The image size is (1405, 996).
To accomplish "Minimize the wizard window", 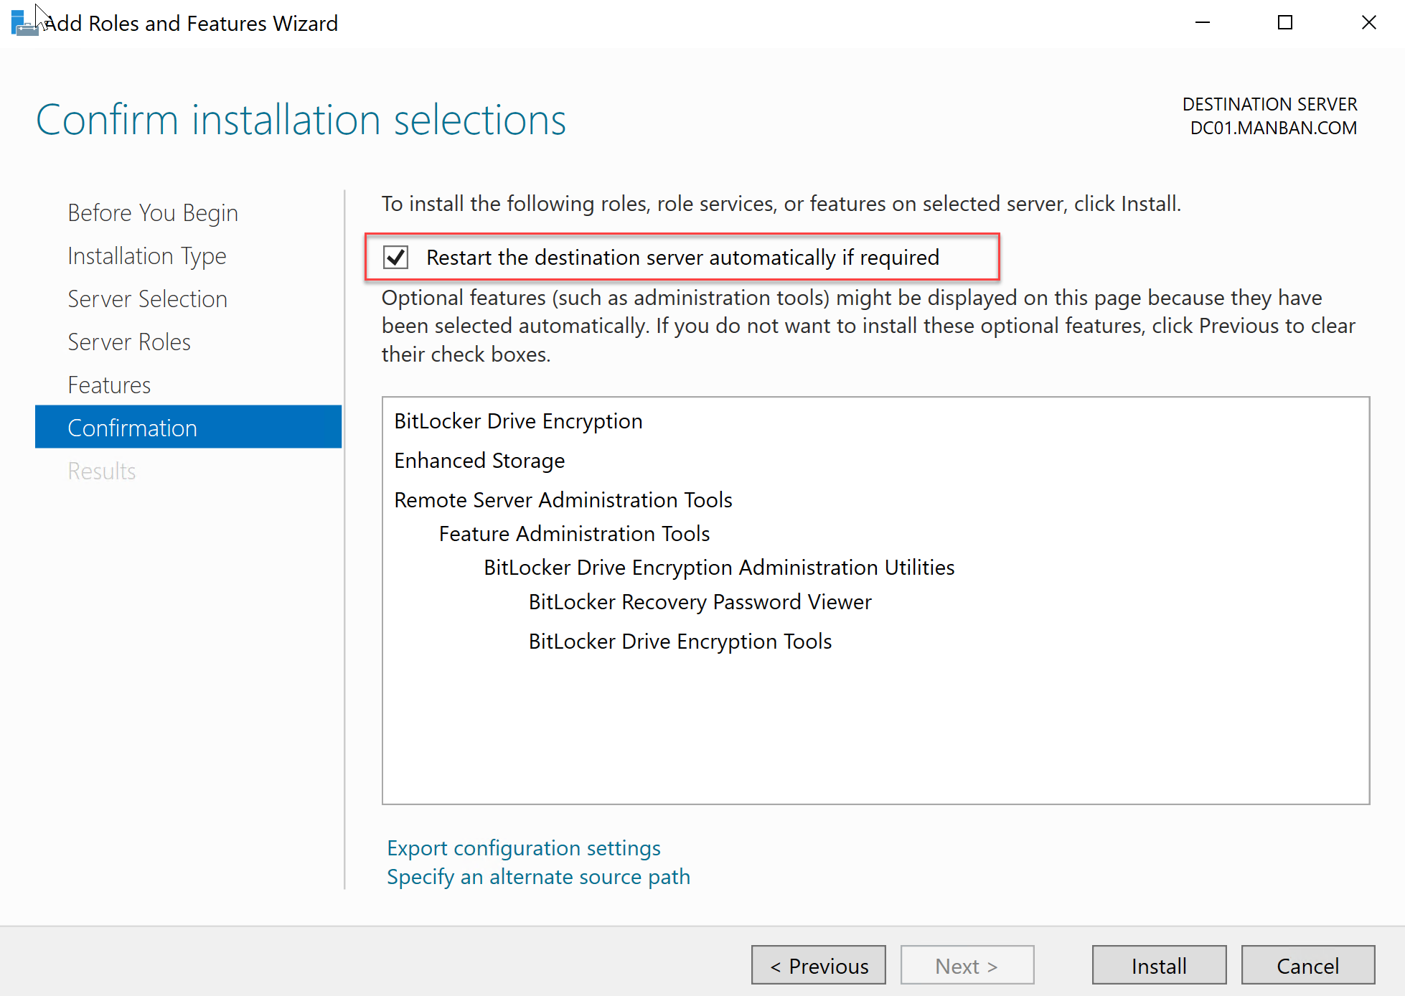I will tap(1203, 22).
